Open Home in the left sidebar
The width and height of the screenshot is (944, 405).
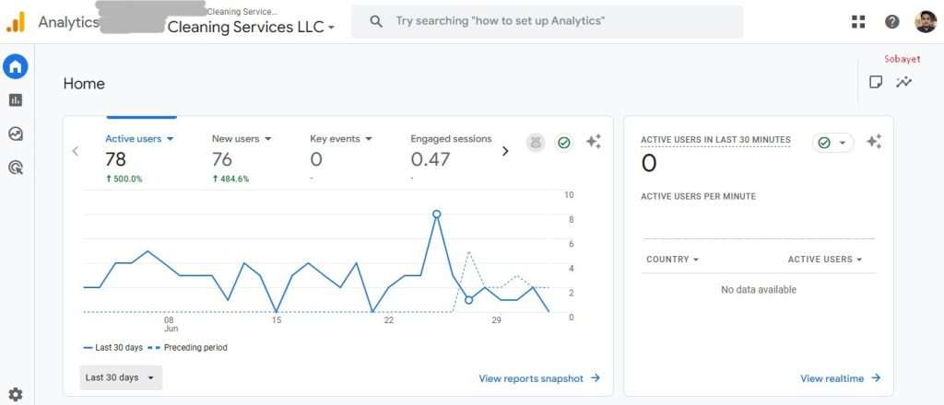[x=16, y=66]
